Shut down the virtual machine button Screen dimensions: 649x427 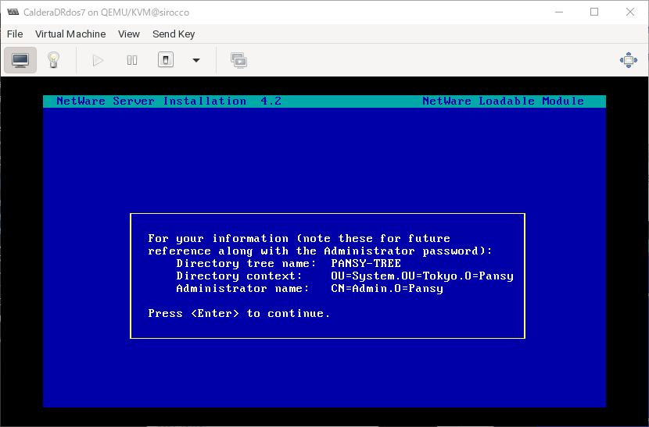[x=166, y=60]
